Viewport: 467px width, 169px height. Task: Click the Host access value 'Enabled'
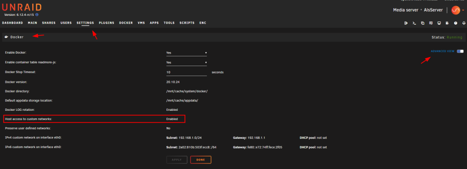click(172, 119)
